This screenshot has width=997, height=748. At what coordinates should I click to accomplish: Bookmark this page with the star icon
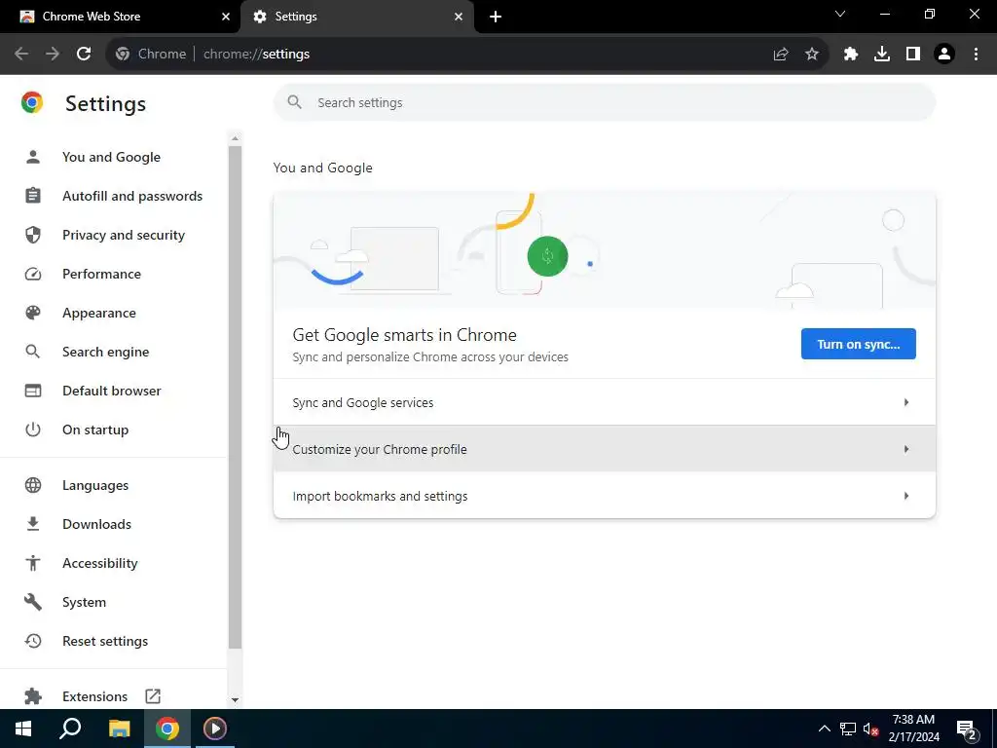(x=812, y=55)
